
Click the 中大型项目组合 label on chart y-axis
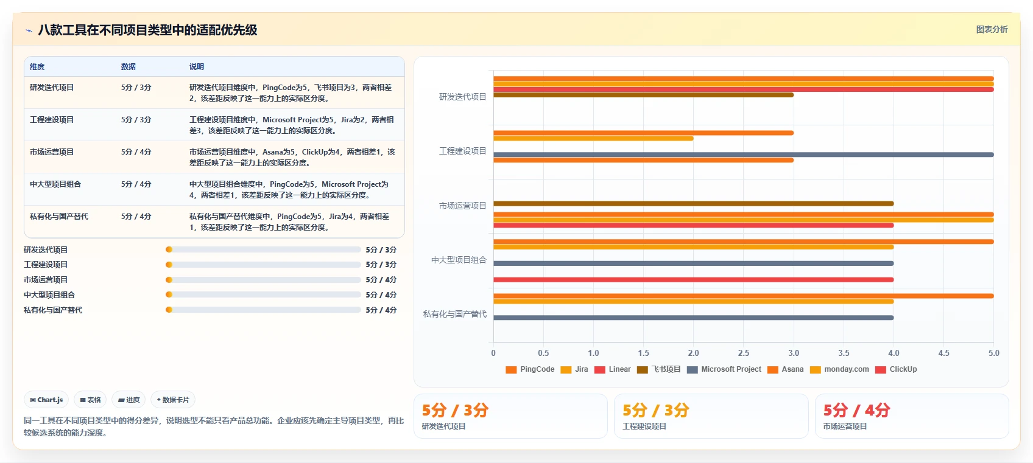[x=459, y=260]
